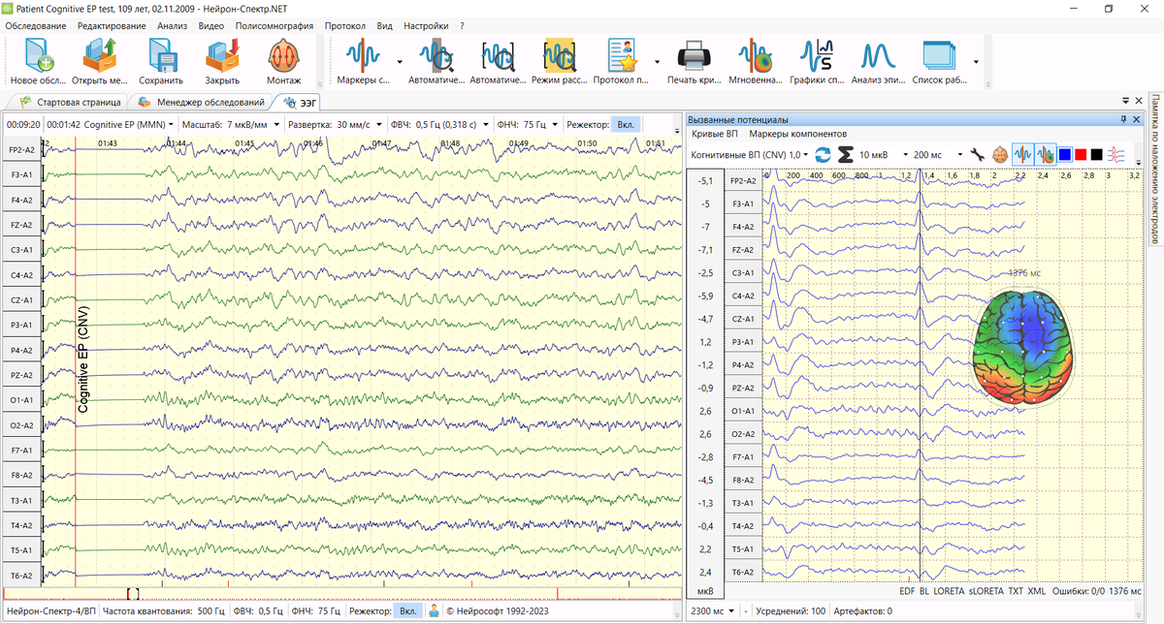Image resolution: width=1164 pixels, height=624 pixels.
Task: Open the Редактирование menu
Action: click(x=112, y=25)
